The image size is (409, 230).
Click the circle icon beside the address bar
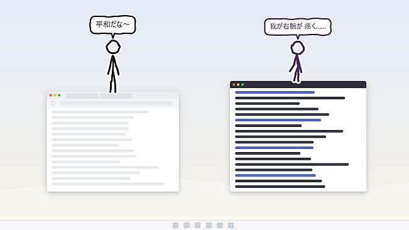pyautogui.click(x=53, y=103)
